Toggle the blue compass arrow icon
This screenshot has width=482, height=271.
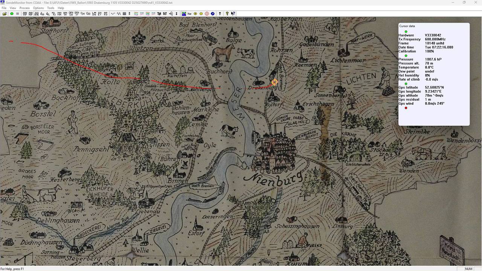coord(213,14)
